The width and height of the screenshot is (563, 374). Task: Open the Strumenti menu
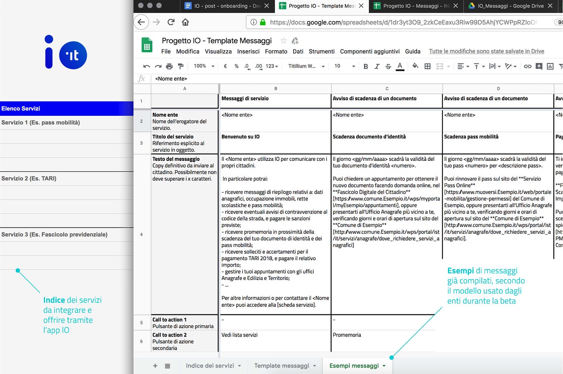pyautogui.click(x=322, y=51)
